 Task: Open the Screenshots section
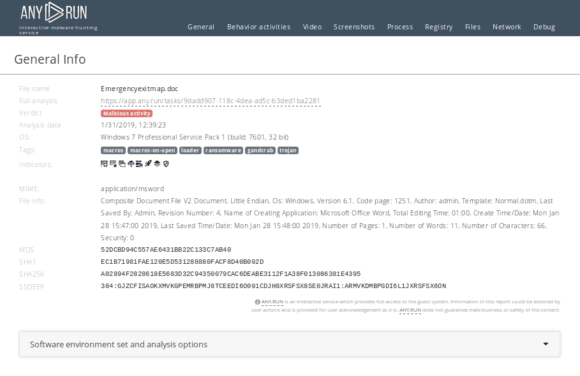coord(354,27)
